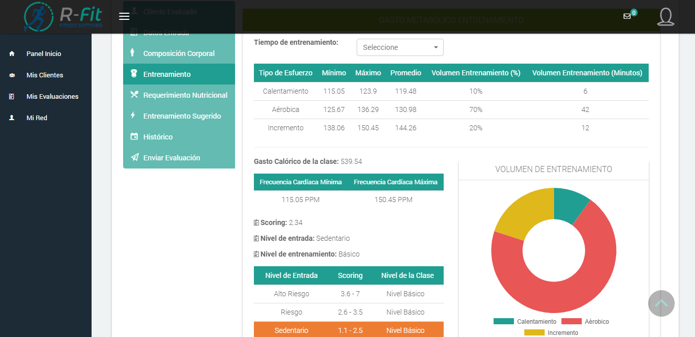Click the home icon beside Panel Inicio
This screenshot has height=337, width=695.
point(12,54)
